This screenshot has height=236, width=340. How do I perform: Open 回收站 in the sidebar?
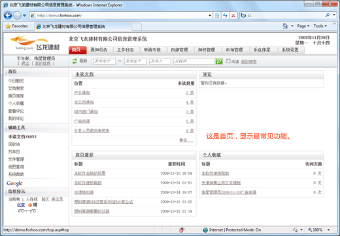tap(14, 144)
